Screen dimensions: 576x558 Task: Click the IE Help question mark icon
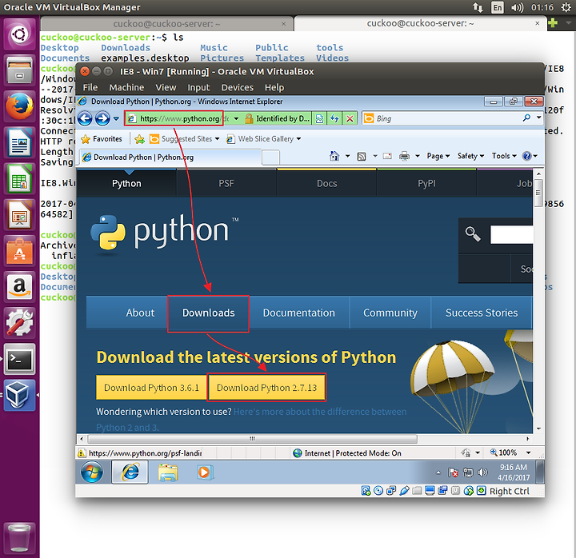coord(526,156)
